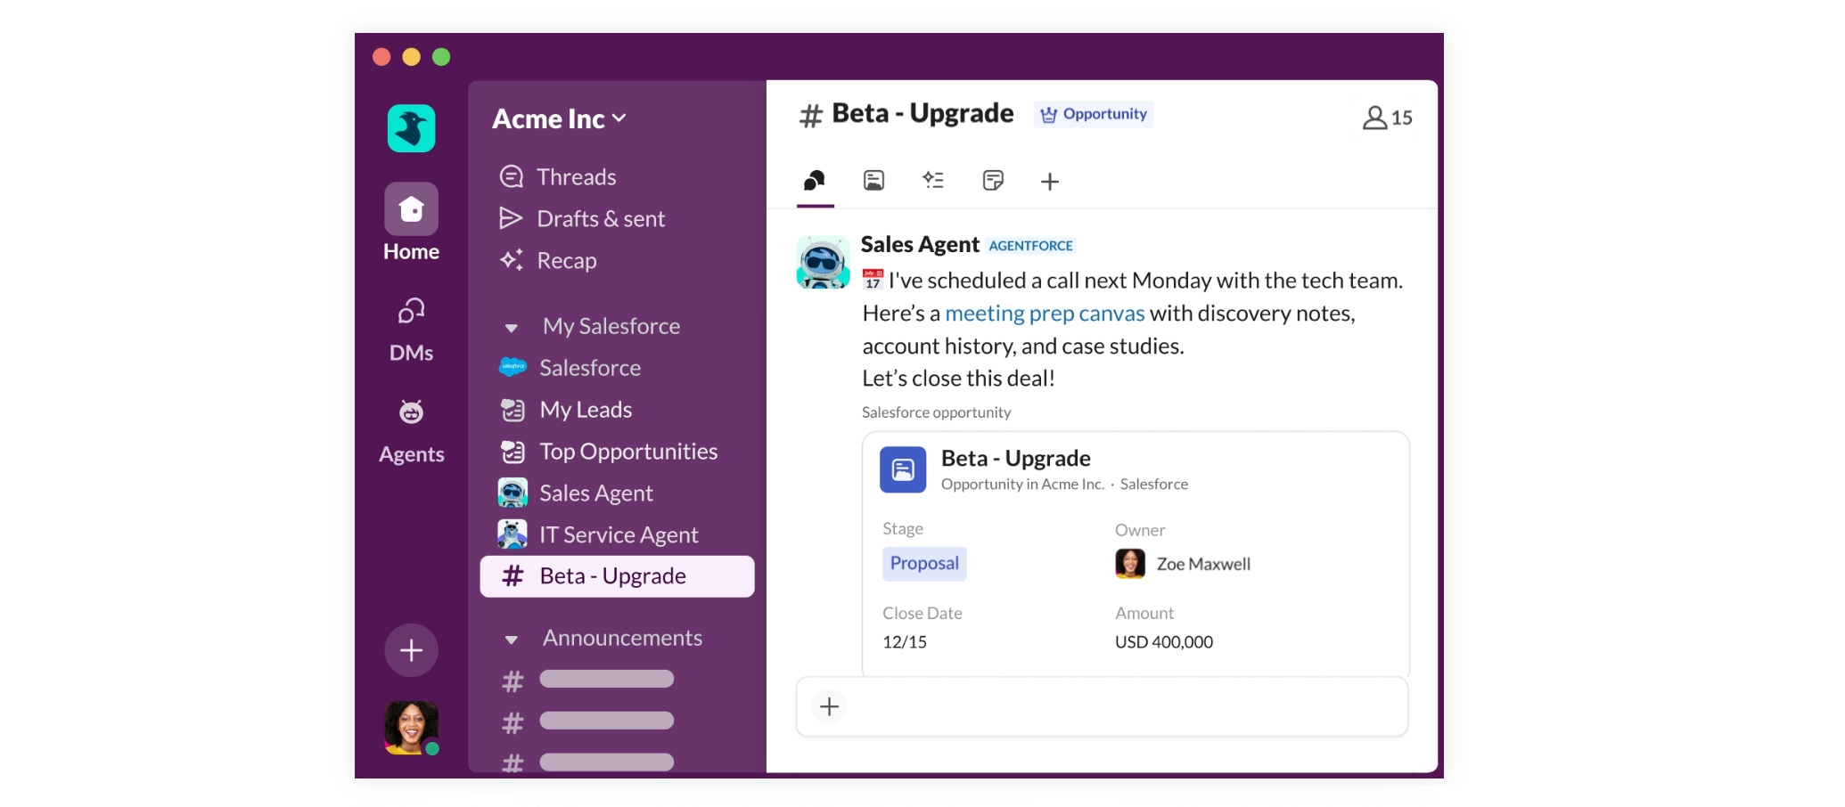Click the Slack workspace logo at top left
The height and width of the screenshot is (807, 1845).
point(410,128)
